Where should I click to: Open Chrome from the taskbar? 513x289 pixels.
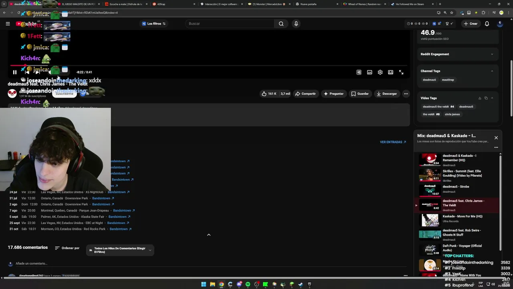pos(221,284)
